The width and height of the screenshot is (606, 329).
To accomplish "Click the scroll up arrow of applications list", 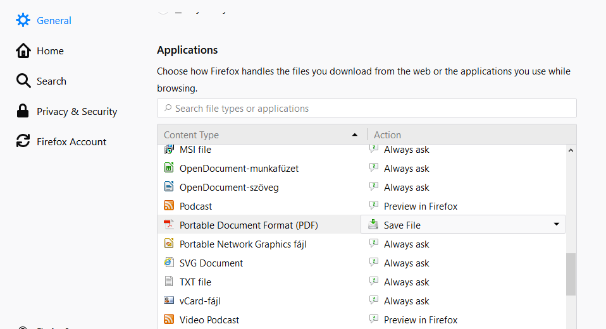I will tap(571, 151).
